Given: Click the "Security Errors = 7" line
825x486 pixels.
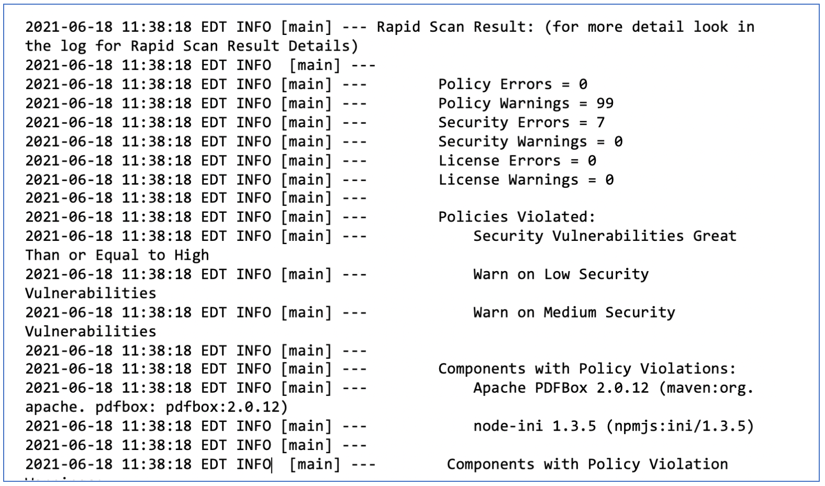Looking at the screenshot, I should (x=521, y=123).
